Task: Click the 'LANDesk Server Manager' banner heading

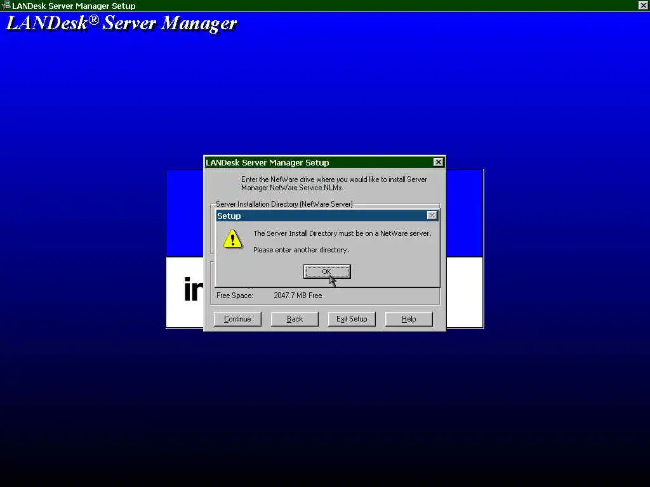Action: [x=122, y=23]
